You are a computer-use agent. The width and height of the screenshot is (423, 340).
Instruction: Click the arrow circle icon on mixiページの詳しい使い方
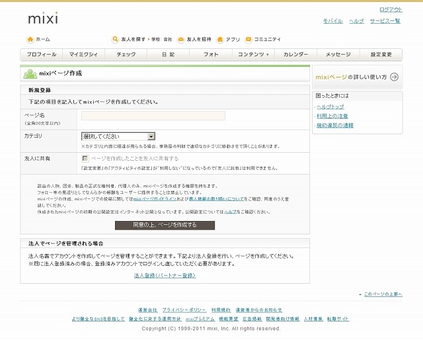[394, 77]
